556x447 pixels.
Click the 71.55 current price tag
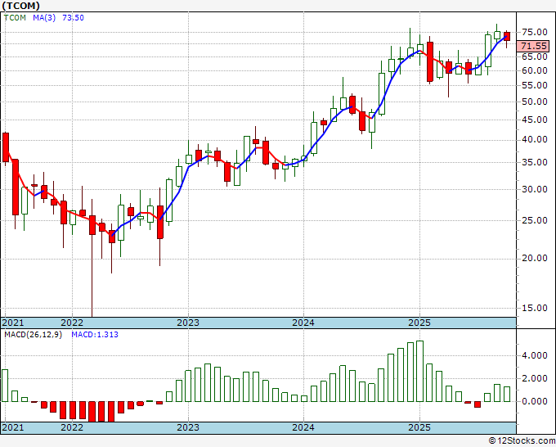click(x=534, y=46)
